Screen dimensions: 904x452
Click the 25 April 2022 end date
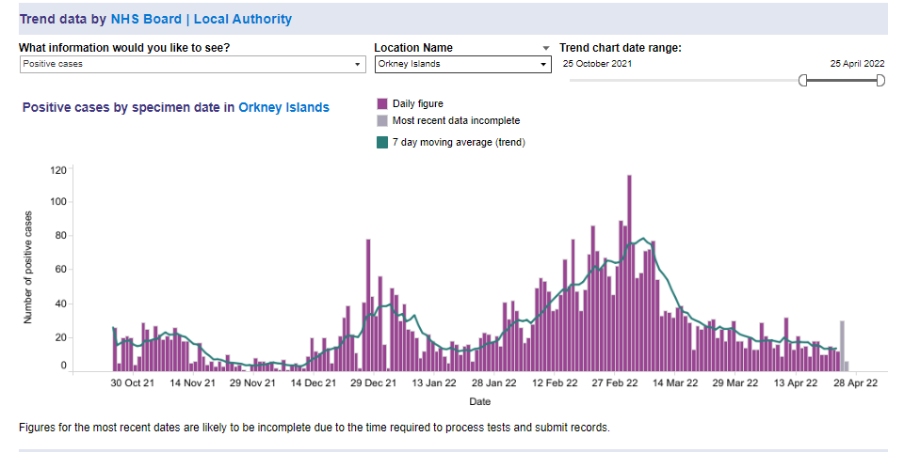(x=857, y=64)
